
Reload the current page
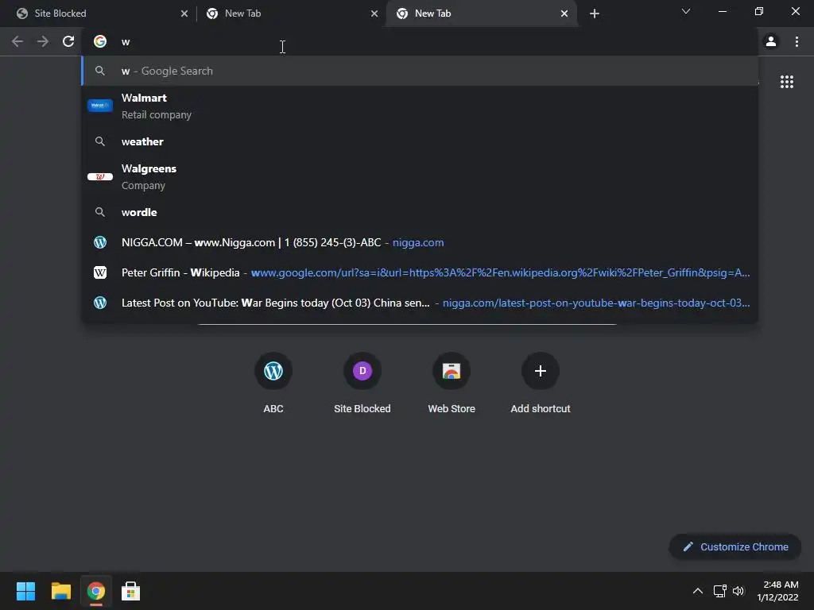pos(68,41)
